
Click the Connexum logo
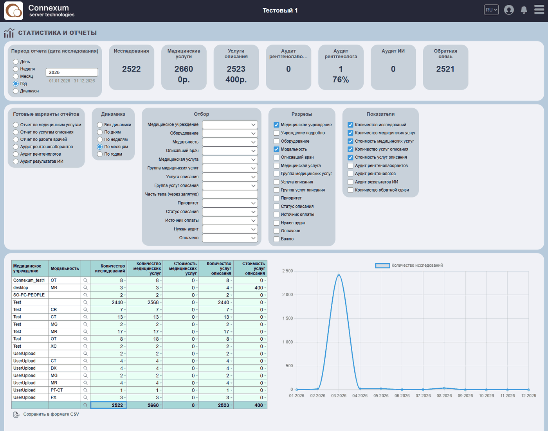coord(14,11)
